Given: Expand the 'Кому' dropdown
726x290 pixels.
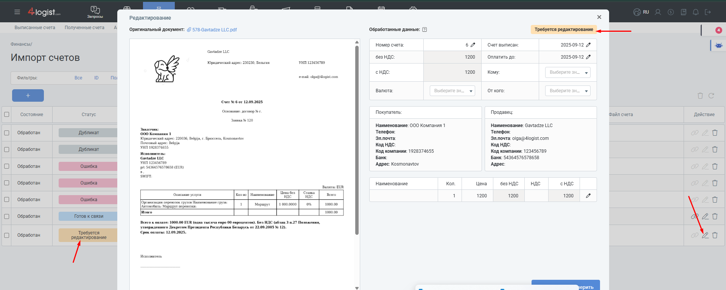Looking at the screenshot, I should pos(567,72).
